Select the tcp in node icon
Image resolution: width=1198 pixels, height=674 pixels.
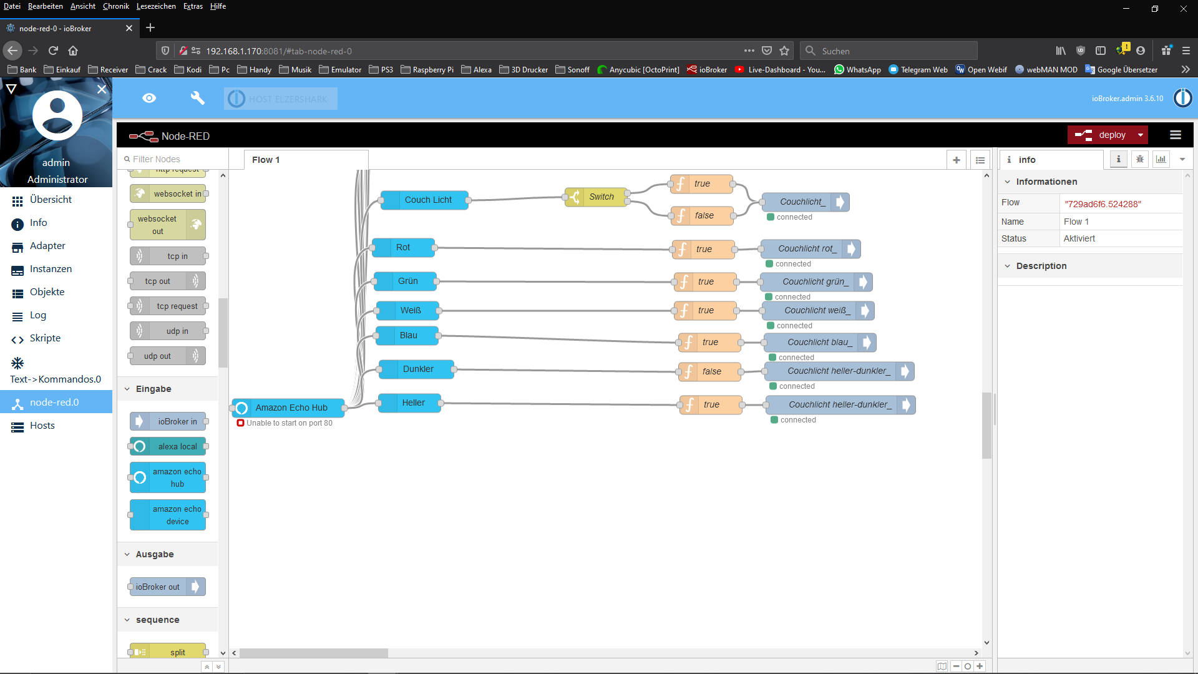(x=139, y=256)
